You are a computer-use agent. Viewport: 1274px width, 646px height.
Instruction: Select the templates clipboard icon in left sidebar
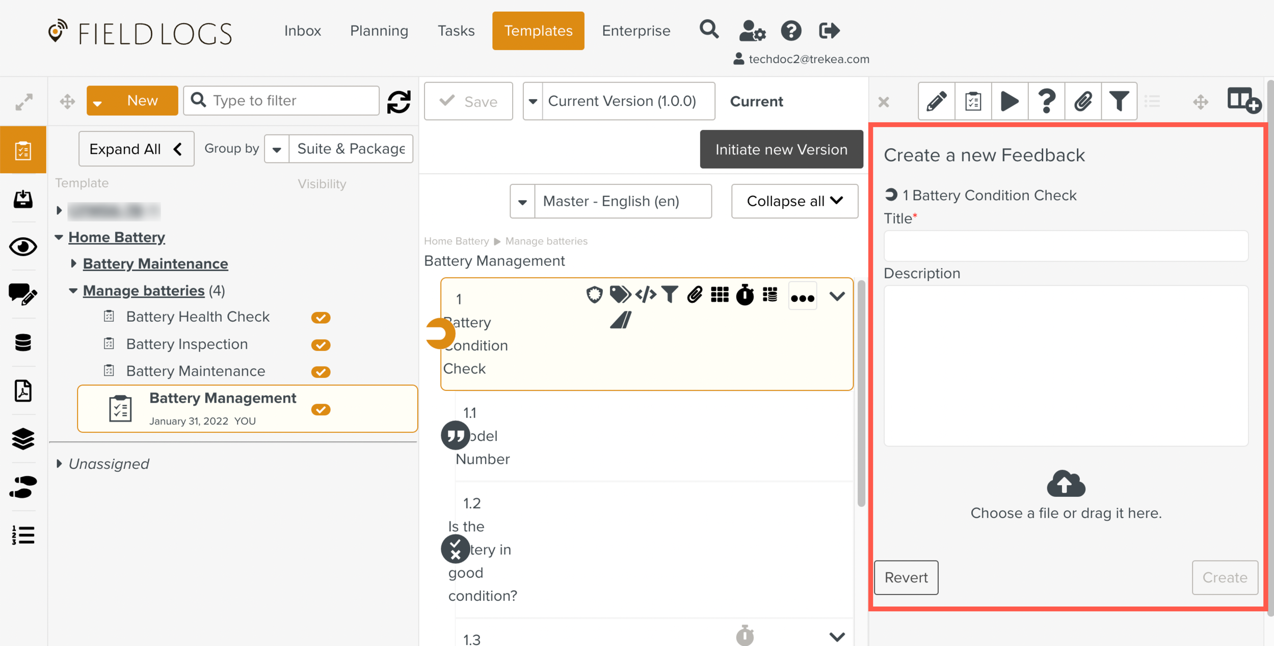23,150
